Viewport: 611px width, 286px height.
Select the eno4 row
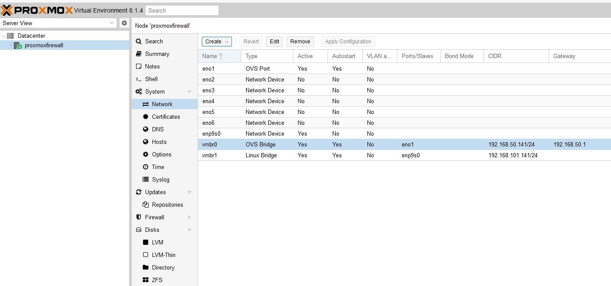[404, 101]
